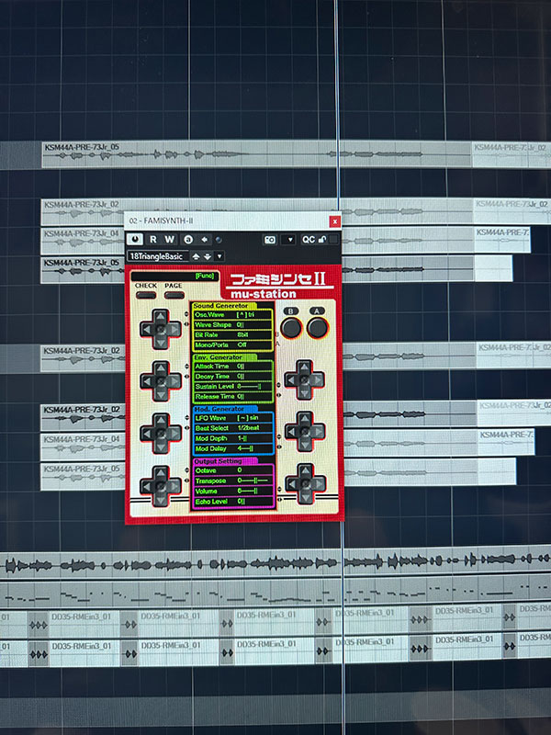Viewport: 551px width, 735px height.
Task: Click up arrow on right Mod. Generator d-pad
Action: click(x=305, y=418)
